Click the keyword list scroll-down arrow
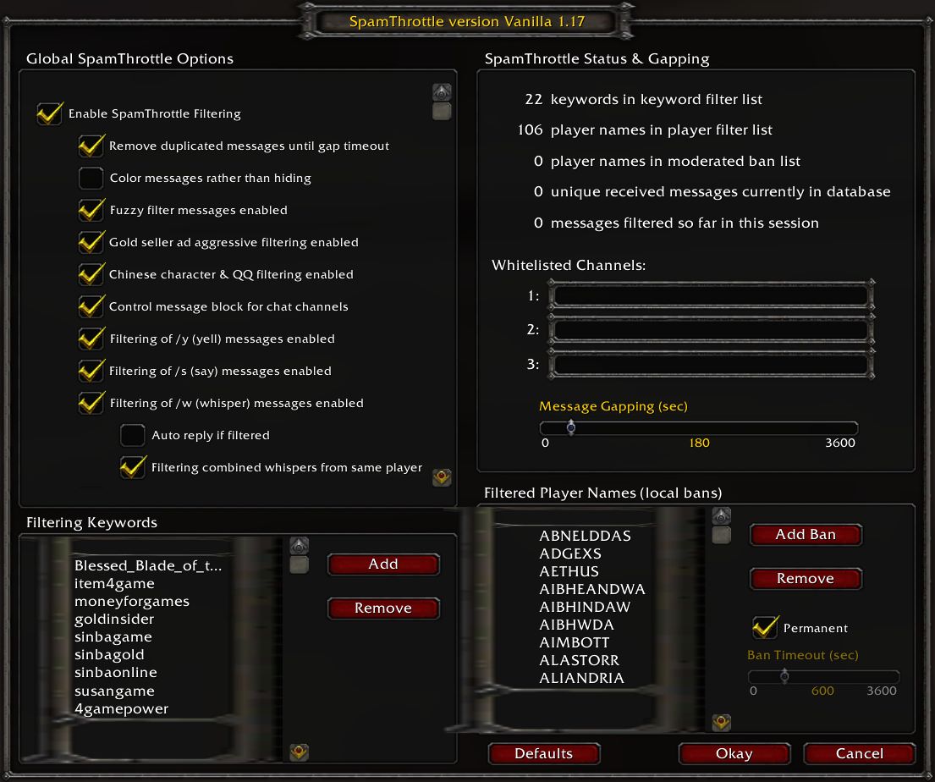935x782 pixels. (x=300, y=752)
